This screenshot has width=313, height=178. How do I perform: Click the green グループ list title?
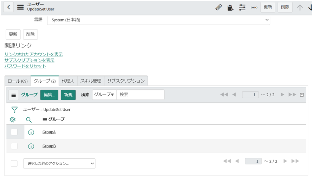[29, 95]
